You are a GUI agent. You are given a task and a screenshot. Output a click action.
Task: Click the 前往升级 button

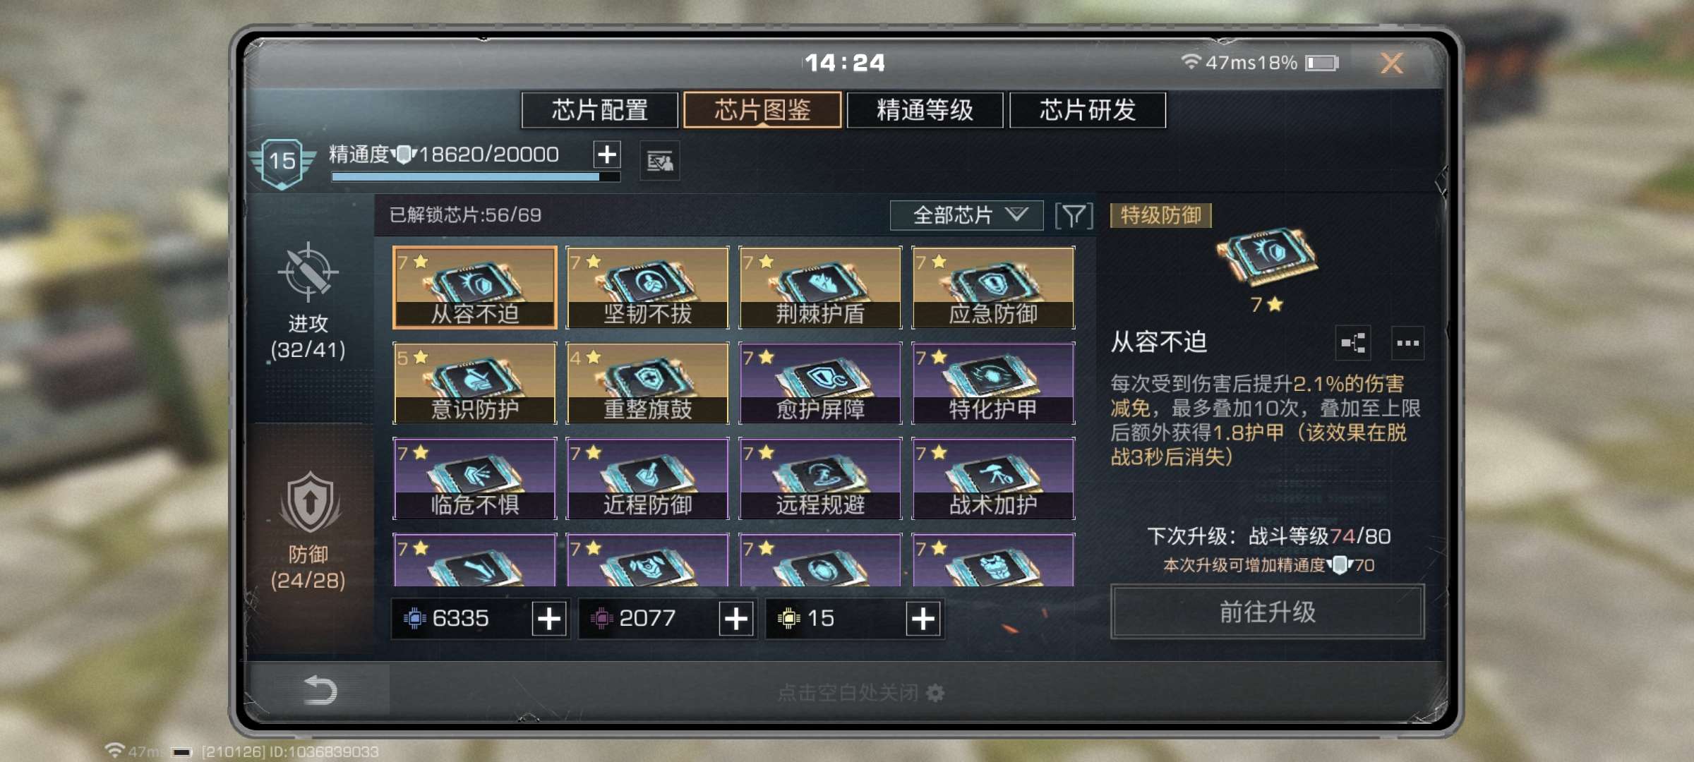click(x=1268, y=612)
